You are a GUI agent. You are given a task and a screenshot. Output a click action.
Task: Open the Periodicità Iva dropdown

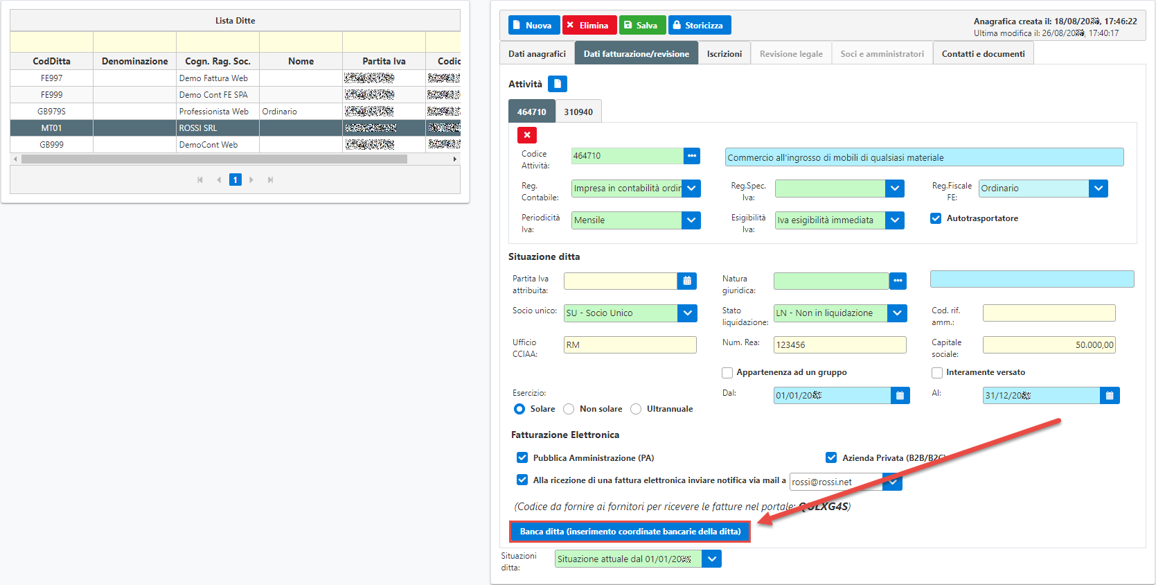tap(691, 220)
